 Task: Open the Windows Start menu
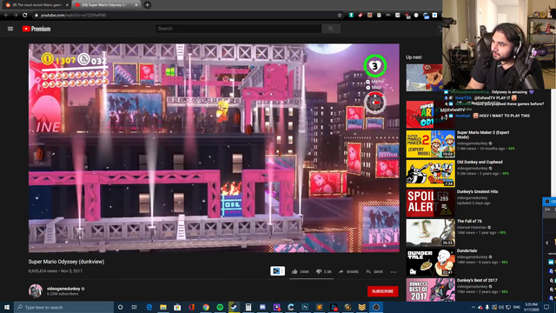point(7,307)
